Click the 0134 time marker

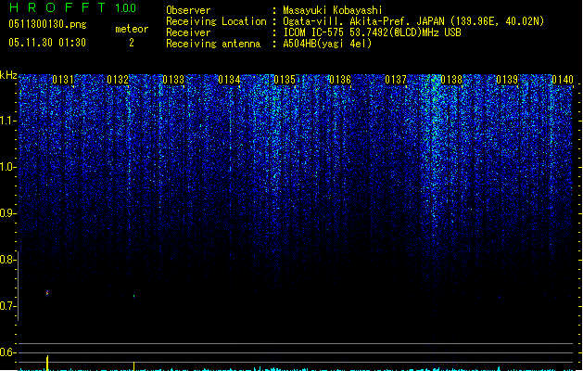(x=230, y=80)
